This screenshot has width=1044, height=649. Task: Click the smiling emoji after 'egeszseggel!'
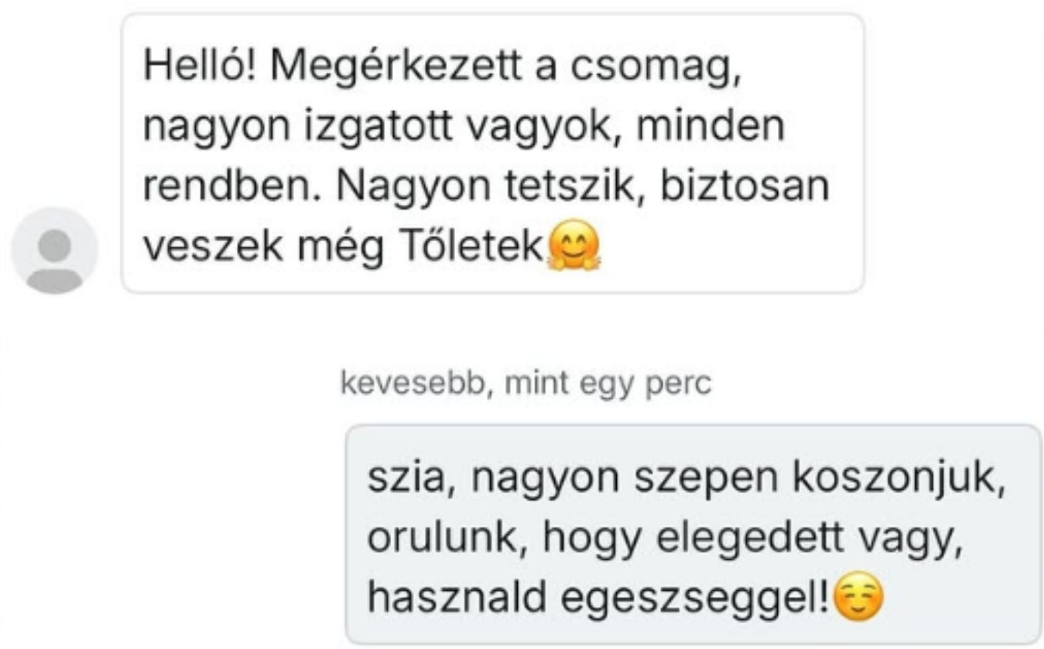tap(858, 597)
